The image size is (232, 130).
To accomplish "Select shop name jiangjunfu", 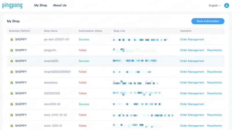I will 50,50.
